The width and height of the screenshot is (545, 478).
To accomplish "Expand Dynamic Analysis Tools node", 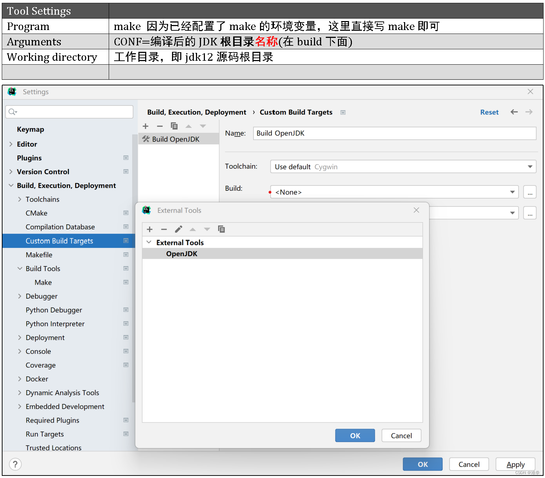I will pyautogui.click(x=20, y=393).
